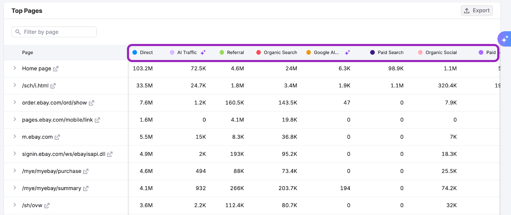Open the floating AI assistant sparkle button
The image size is (511, 215).
click(505, 39)
